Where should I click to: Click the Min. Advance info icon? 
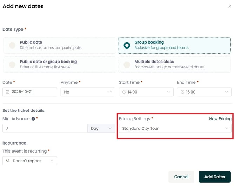coord(33,119)
